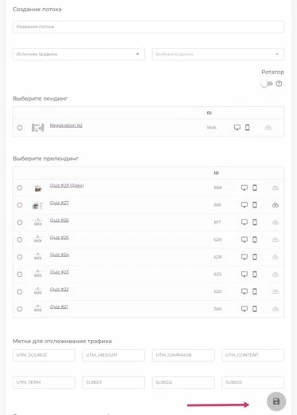Open mobile preview for Quiz #23
Image resolution: width=297 pixels, height=415 pixels.
coord(255,274)
